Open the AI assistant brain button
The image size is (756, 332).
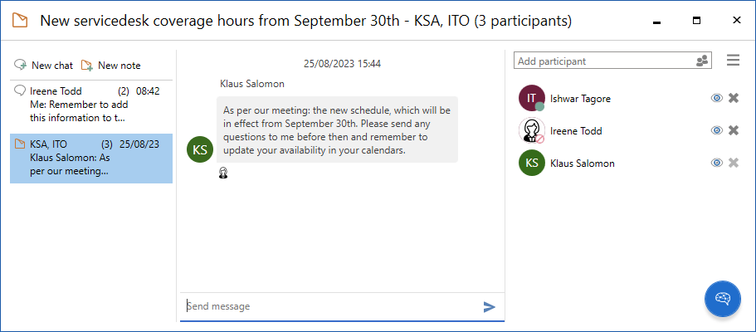722,299
